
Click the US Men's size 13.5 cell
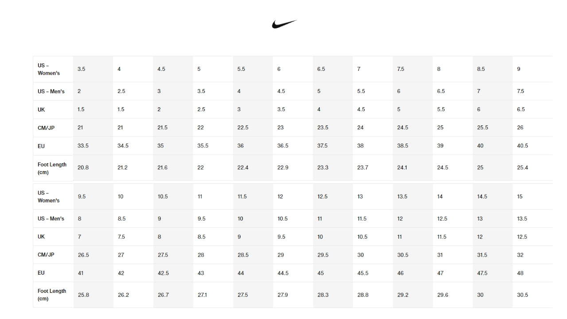(x=522, y=219)
